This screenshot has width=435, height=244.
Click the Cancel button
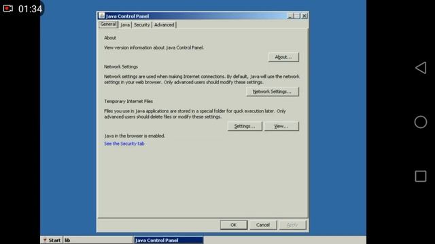[263, 225]
